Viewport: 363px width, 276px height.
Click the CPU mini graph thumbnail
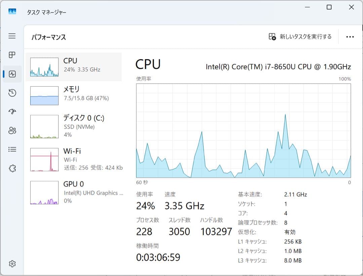click(x=44, y=66)
